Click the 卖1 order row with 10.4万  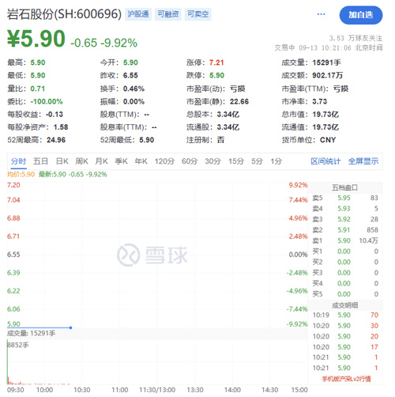pos(345,240)
